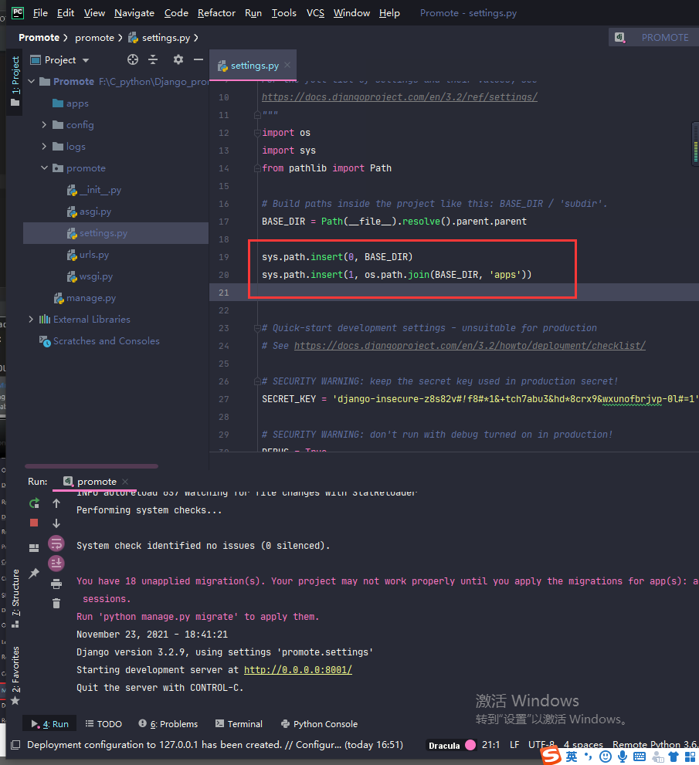Image resolution: width=699 pixels, height=765 pixels.
Task: Open the 2: Favorites side tab
Action: (x=15, y=675)
